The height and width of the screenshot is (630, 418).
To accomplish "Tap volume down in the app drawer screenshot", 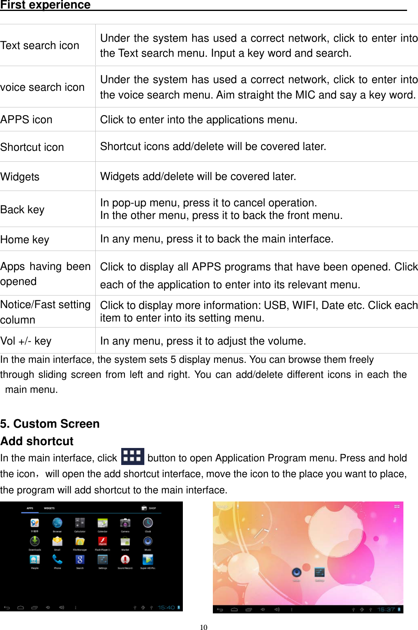I will [x=48, y=608].
